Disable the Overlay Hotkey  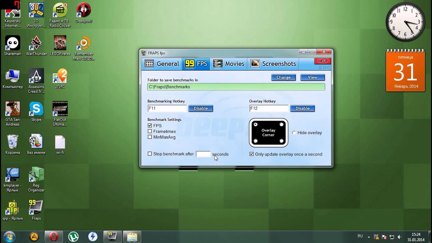[302, 108]
